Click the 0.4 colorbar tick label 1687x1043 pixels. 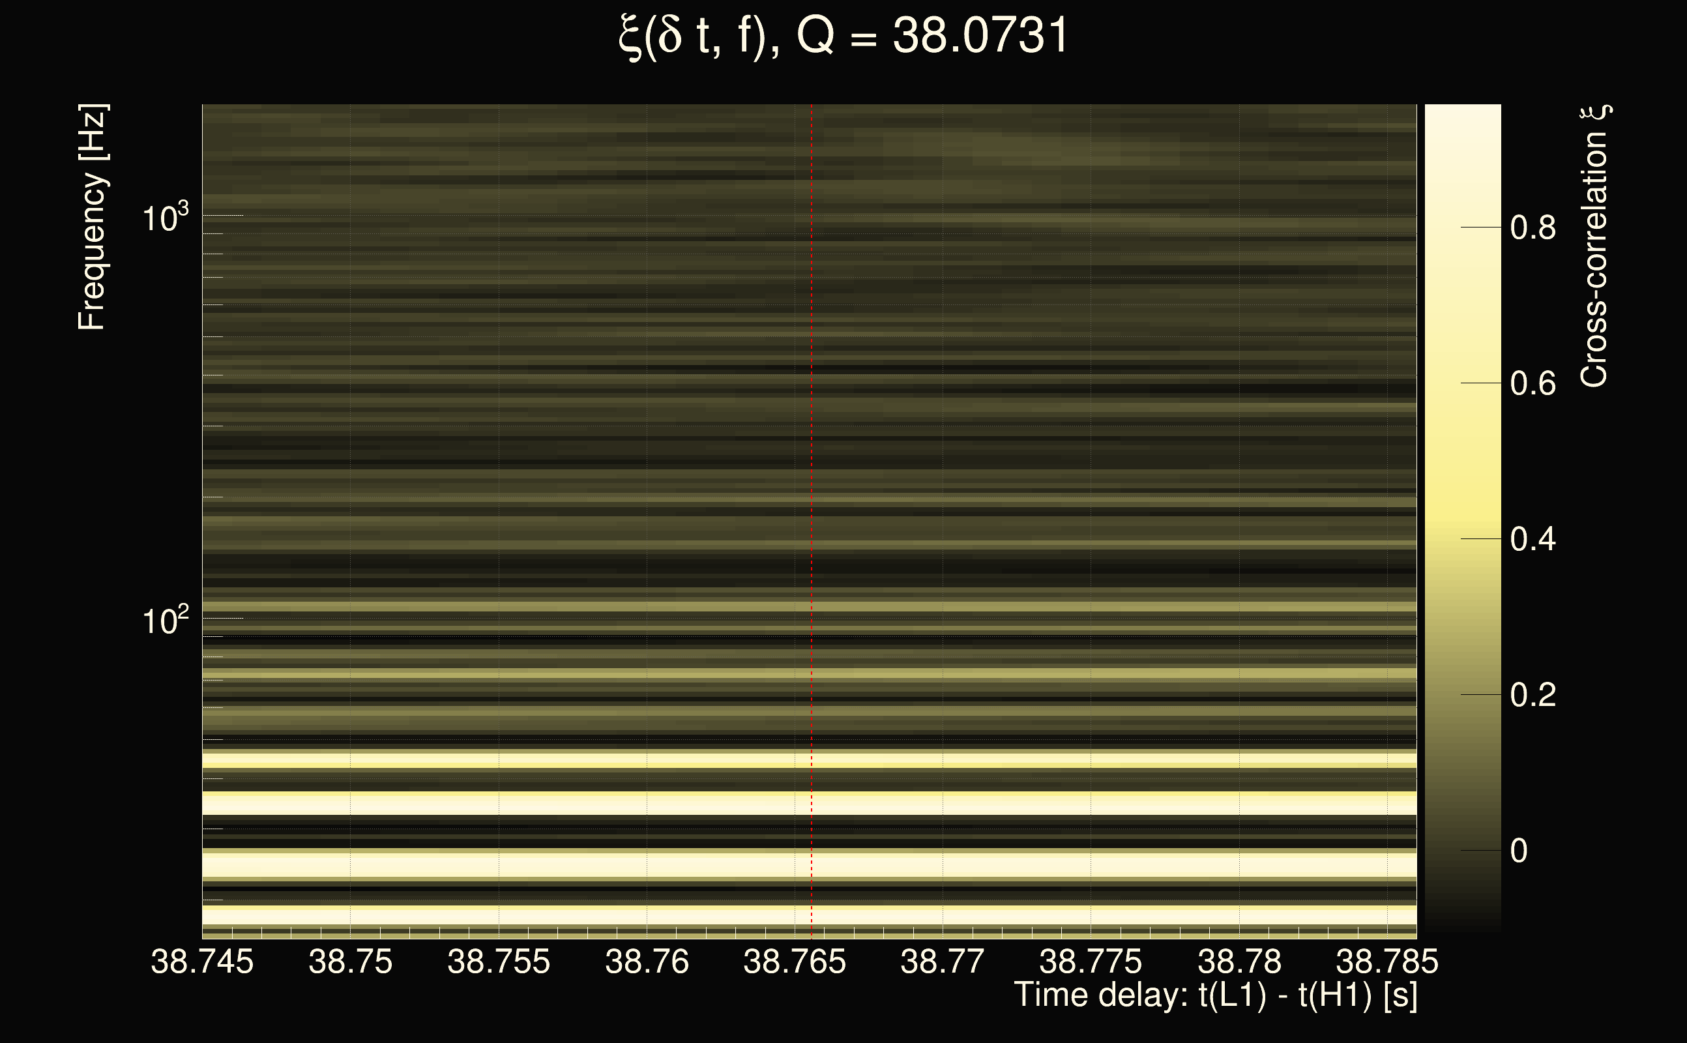pos(1533,538)
